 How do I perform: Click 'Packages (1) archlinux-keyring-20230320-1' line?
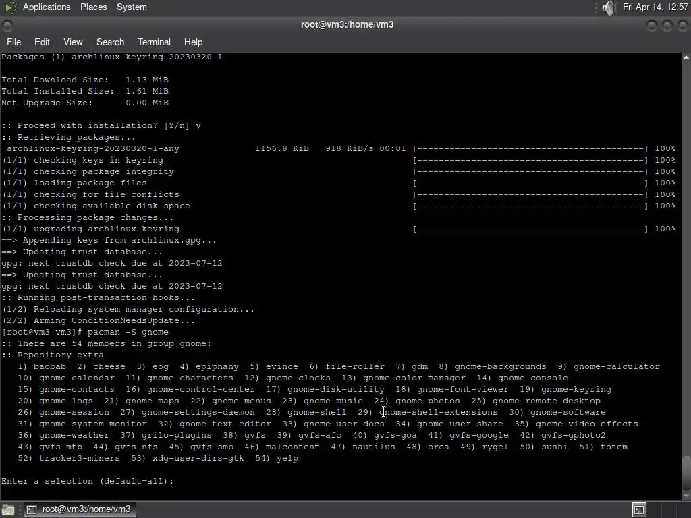point(111,57)
